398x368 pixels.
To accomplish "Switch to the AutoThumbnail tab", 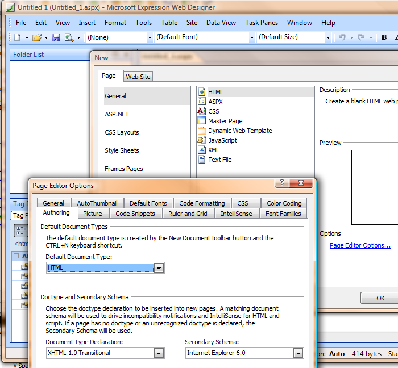I will pos(97,203).
